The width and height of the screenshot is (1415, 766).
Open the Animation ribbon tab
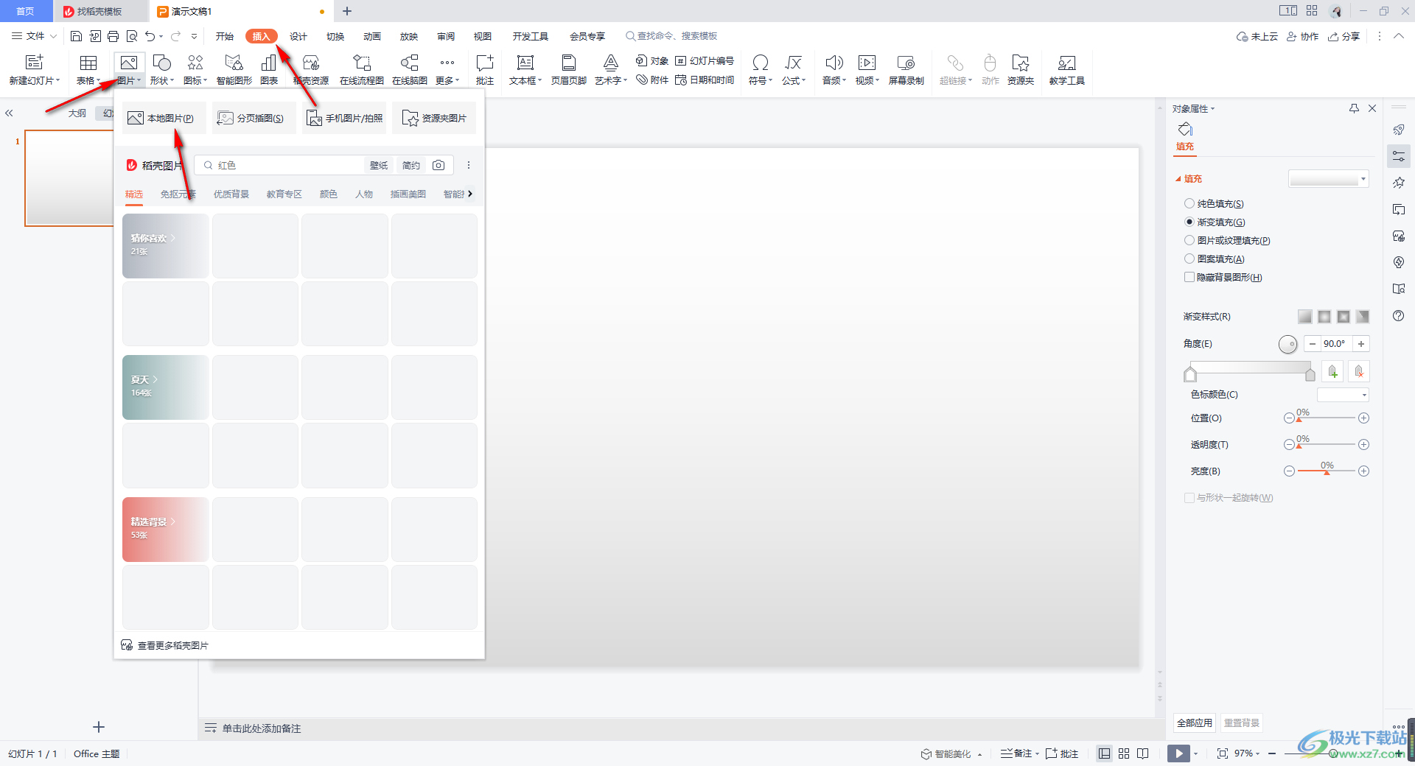click(372, 36)
